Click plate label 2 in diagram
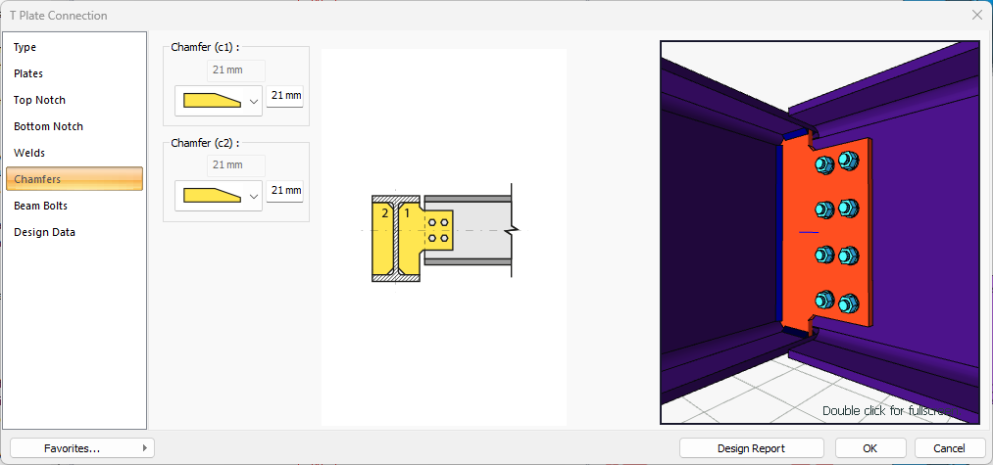This screenshot has height=465, width=993. coord(384,213)
